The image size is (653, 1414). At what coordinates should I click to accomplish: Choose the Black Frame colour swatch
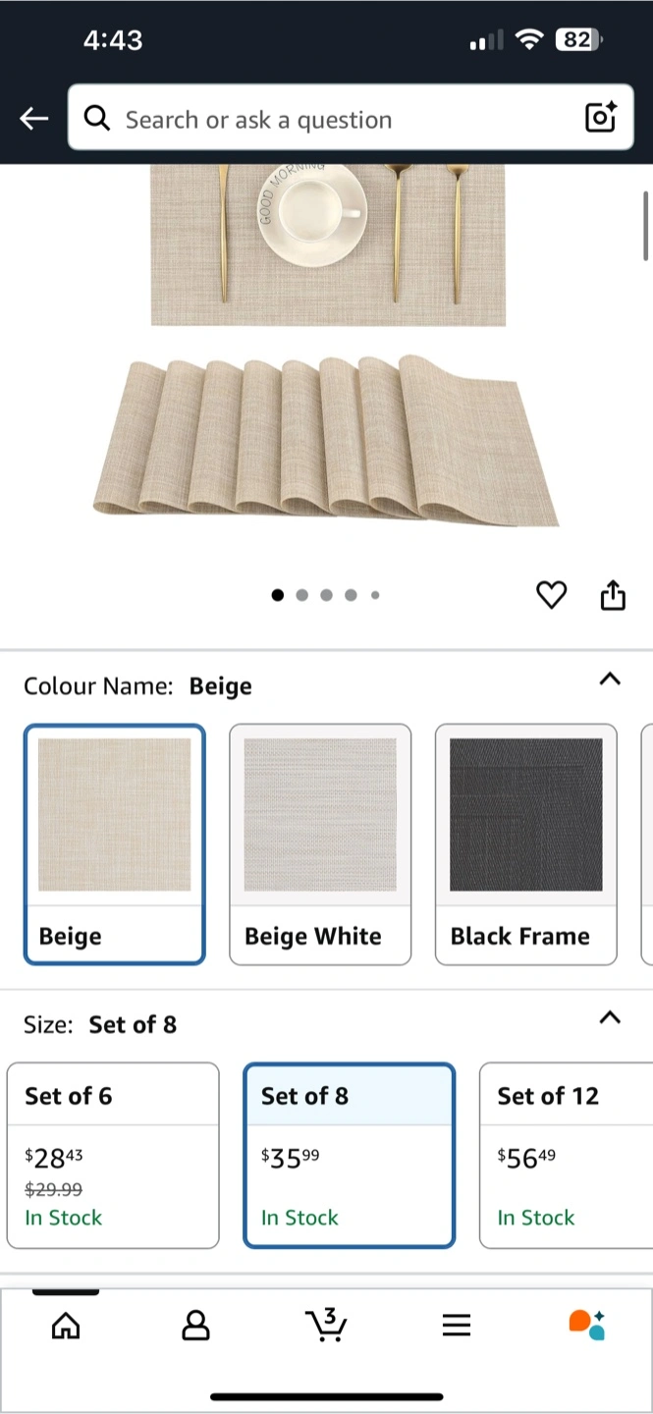[x=526, y=844]
